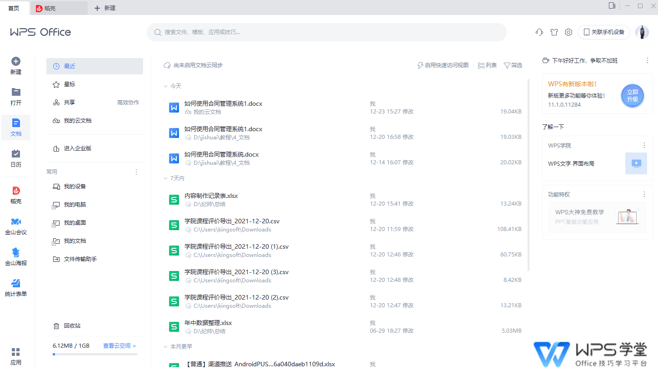Collapse the 7天内 group
This screenshot has width=658, height=374.
coord(166,178)
